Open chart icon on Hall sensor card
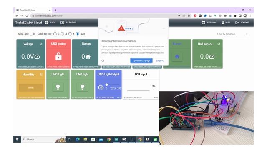Viewport: 267px width, 150px height. click(x=219, y=44)
